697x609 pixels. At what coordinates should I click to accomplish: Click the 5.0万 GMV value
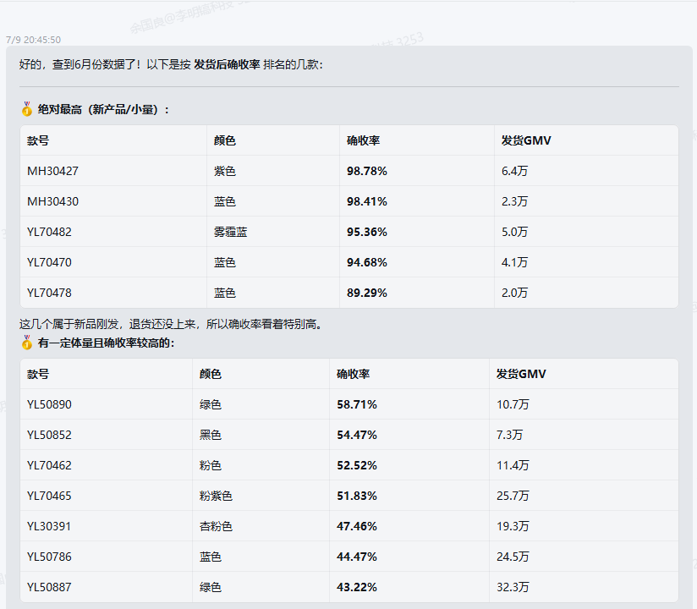514,232
